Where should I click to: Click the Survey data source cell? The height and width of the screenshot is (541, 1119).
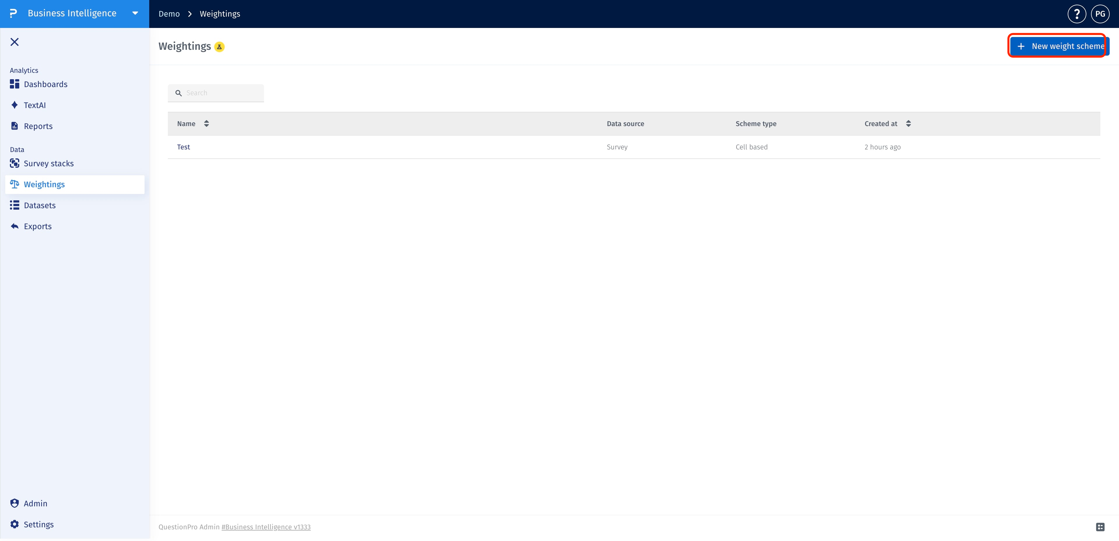[617, 147]
